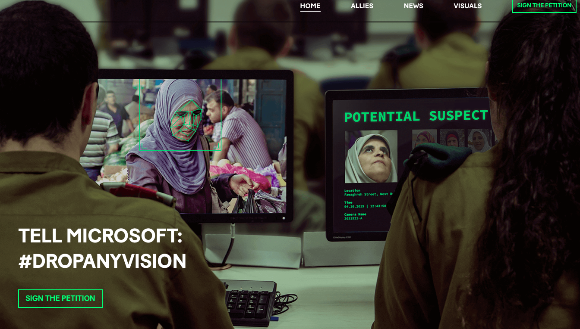The width and height of the screenshot is (580, 329).
Task: Click the HOME navigation item
Action: 310,6
